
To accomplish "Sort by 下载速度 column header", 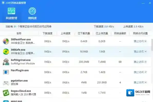I will click(x=47, y=33).
